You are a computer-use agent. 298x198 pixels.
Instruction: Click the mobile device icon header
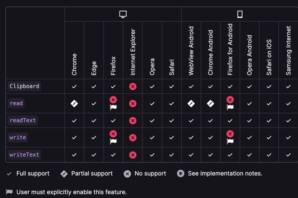[x=240, y=14]
